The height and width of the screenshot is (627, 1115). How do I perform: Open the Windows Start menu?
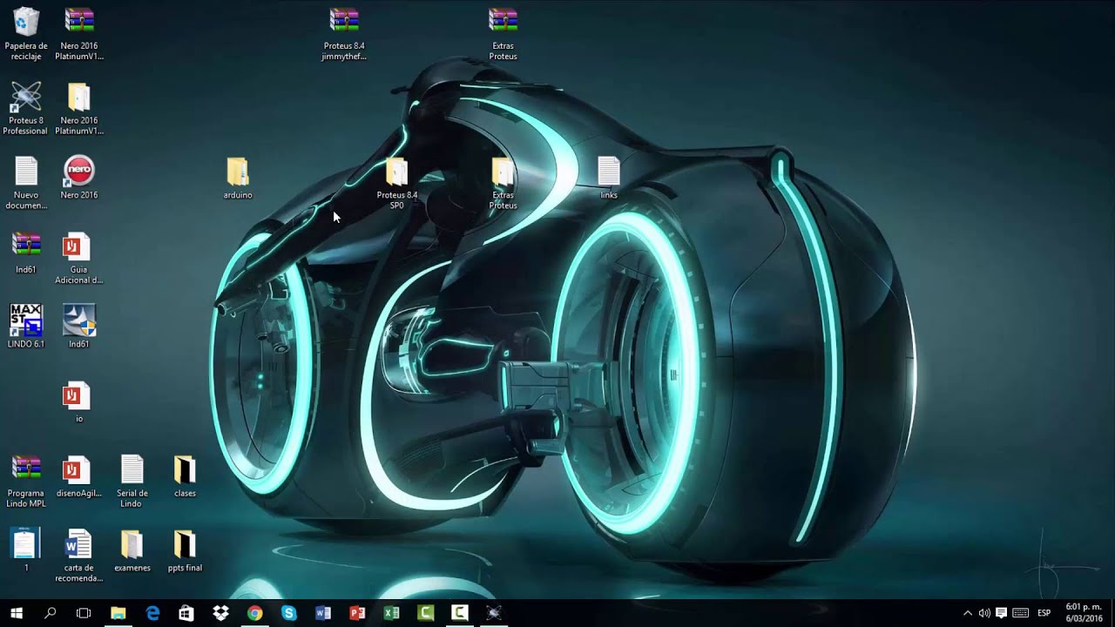(x=16, y=613)
